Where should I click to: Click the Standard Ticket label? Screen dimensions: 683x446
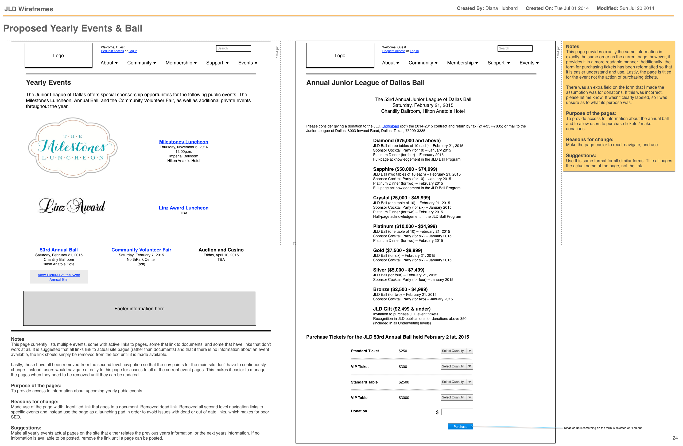(x=365, y=351)
